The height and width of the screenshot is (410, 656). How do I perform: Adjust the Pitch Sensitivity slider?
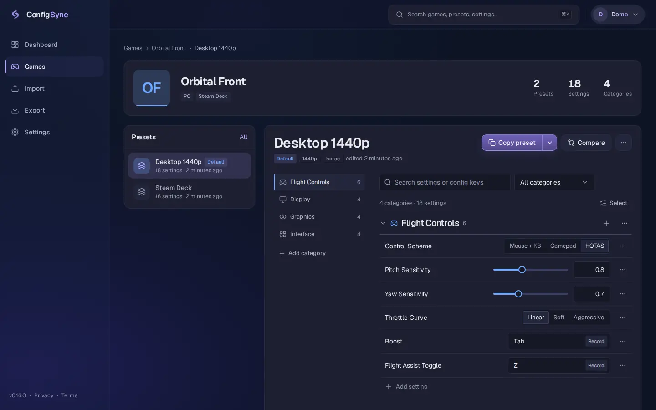point(530,270)
